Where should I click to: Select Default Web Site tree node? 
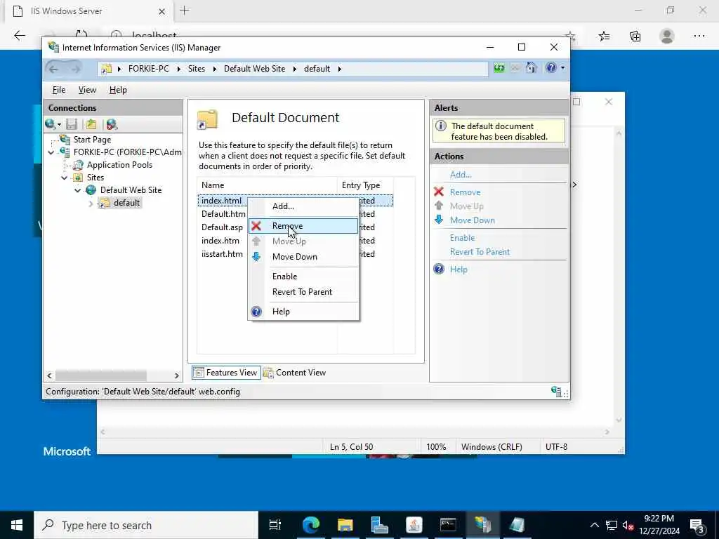pos(131,190)
